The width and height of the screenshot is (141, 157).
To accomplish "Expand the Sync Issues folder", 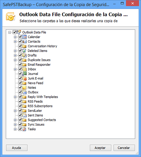I will click(x=15, y=124).
